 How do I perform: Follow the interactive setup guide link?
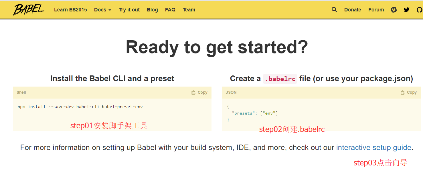(373, 147)
